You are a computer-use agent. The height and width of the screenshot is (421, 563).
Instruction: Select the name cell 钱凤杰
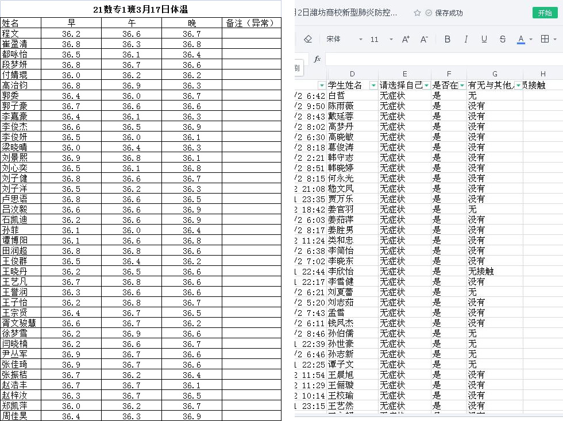pyautogui.click(x=352, y=323)
